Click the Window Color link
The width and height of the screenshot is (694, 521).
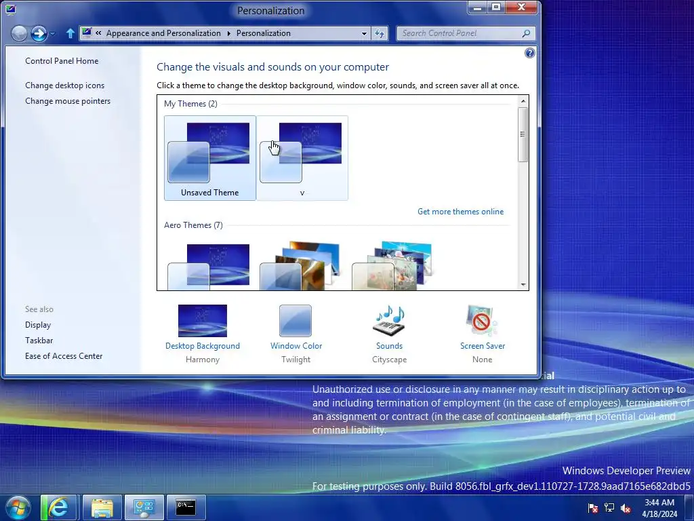click(296, 346)
